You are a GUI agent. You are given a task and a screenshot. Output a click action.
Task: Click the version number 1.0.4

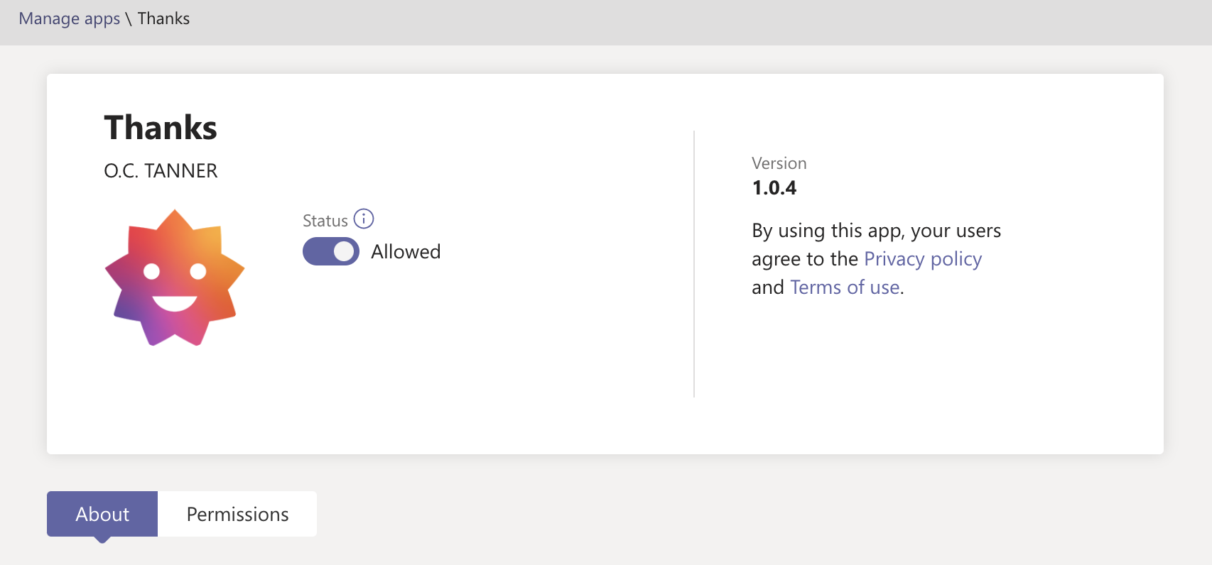coord(774,188)
